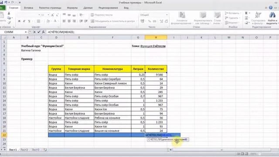Image resolution: width=279 pixels, height=157 pixels.
Task: Click the increase indent icon
Action: tap(86, 21)
